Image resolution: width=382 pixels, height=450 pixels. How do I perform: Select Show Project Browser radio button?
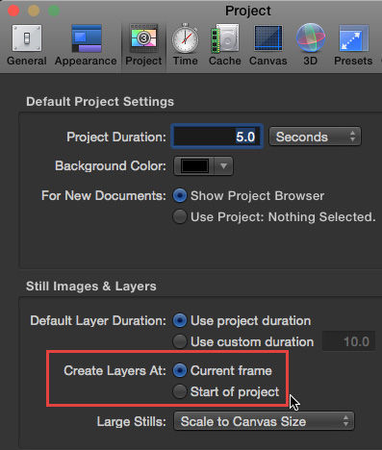180,196
